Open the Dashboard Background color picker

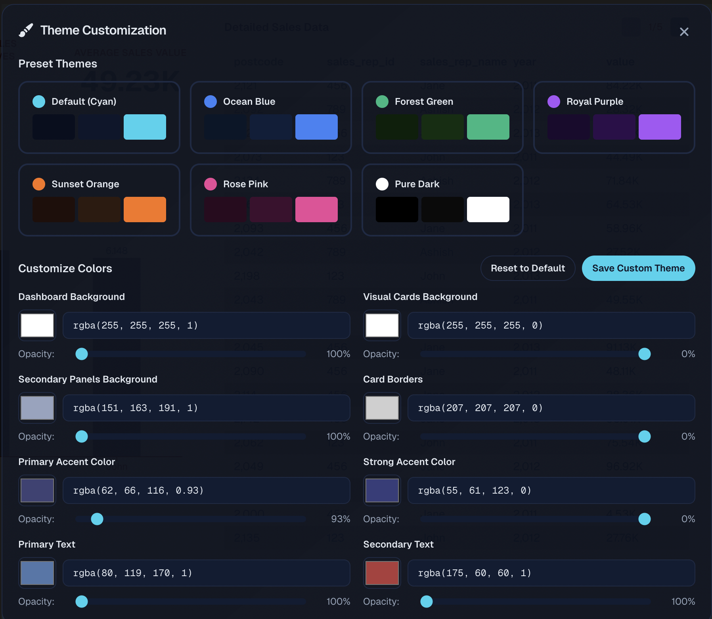tap(37, 325)
